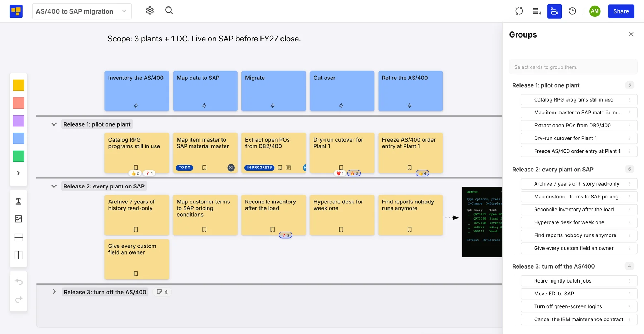Open the settings gear in top bar
644x334 pixels.
150,11
